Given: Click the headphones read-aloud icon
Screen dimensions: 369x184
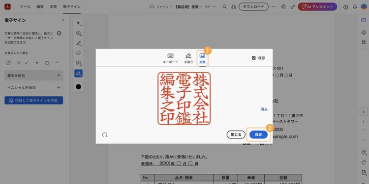Looking at the screenshot, I should tap(233, 7).
